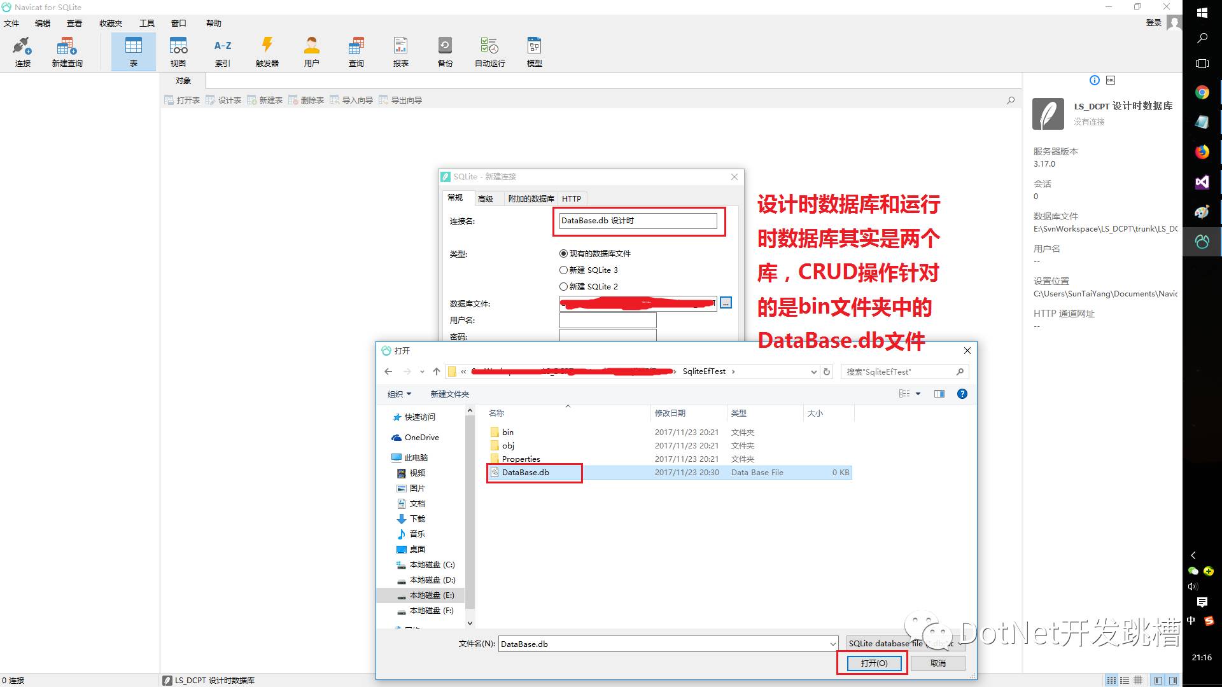This screenshot has height=687, width=1222.
Task: Click the 用户 user toolbar icon
Action: pyautogui.click(x=312, y=52)
